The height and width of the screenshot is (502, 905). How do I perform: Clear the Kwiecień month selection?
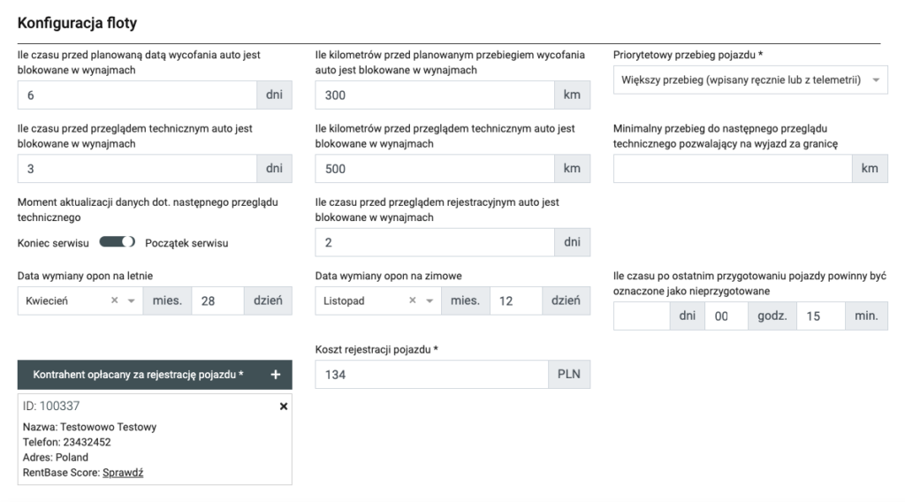(114, 300)
